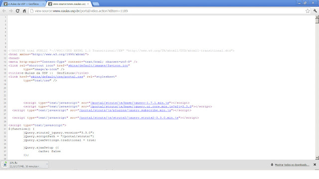This screenshot has height=179, width=319.
Task: Close the view-source tab
Action: [x=88, y=4]
